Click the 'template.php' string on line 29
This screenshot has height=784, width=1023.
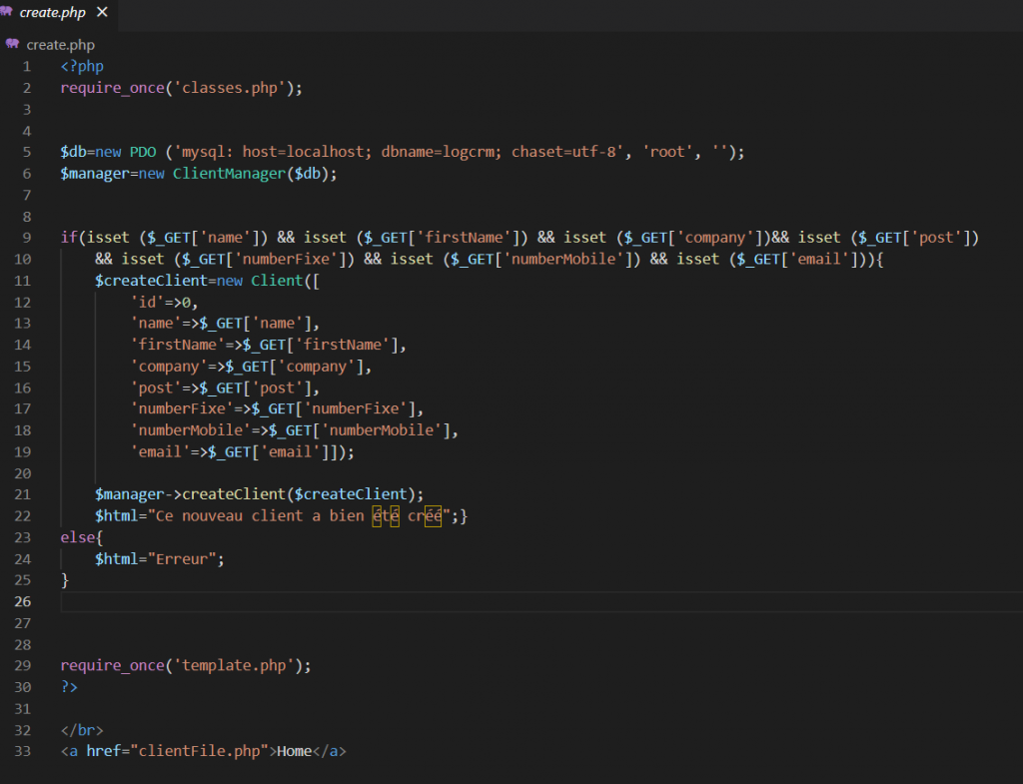coord(234,665)
